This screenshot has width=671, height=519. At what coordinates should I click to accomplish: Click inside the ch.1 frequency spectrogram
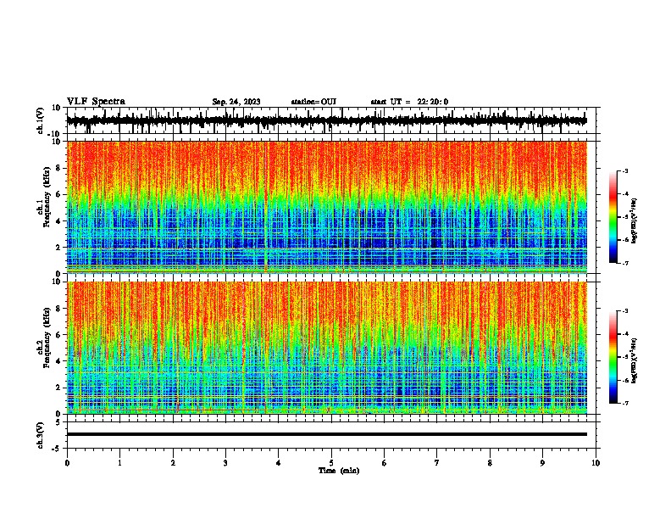click(327, 207)
